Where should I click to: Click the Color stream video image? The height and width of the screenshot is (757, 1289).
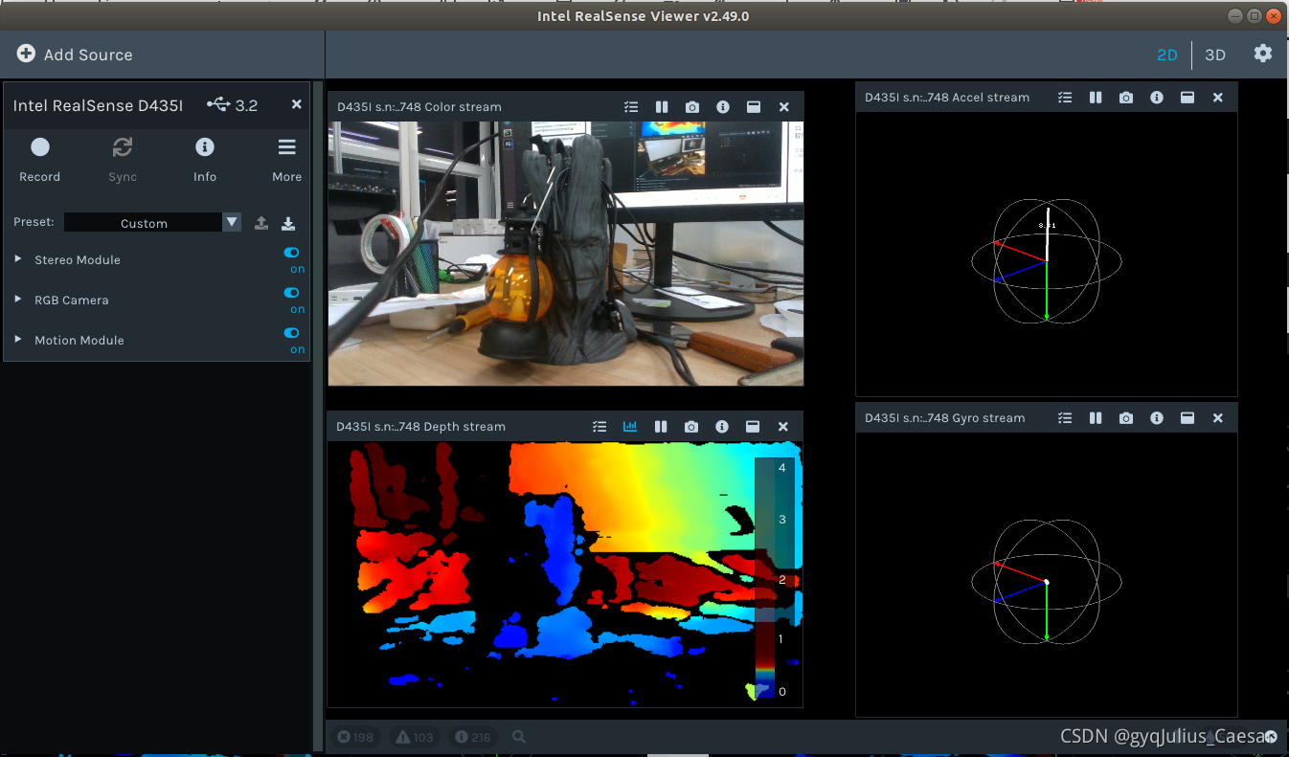[566, 254]
